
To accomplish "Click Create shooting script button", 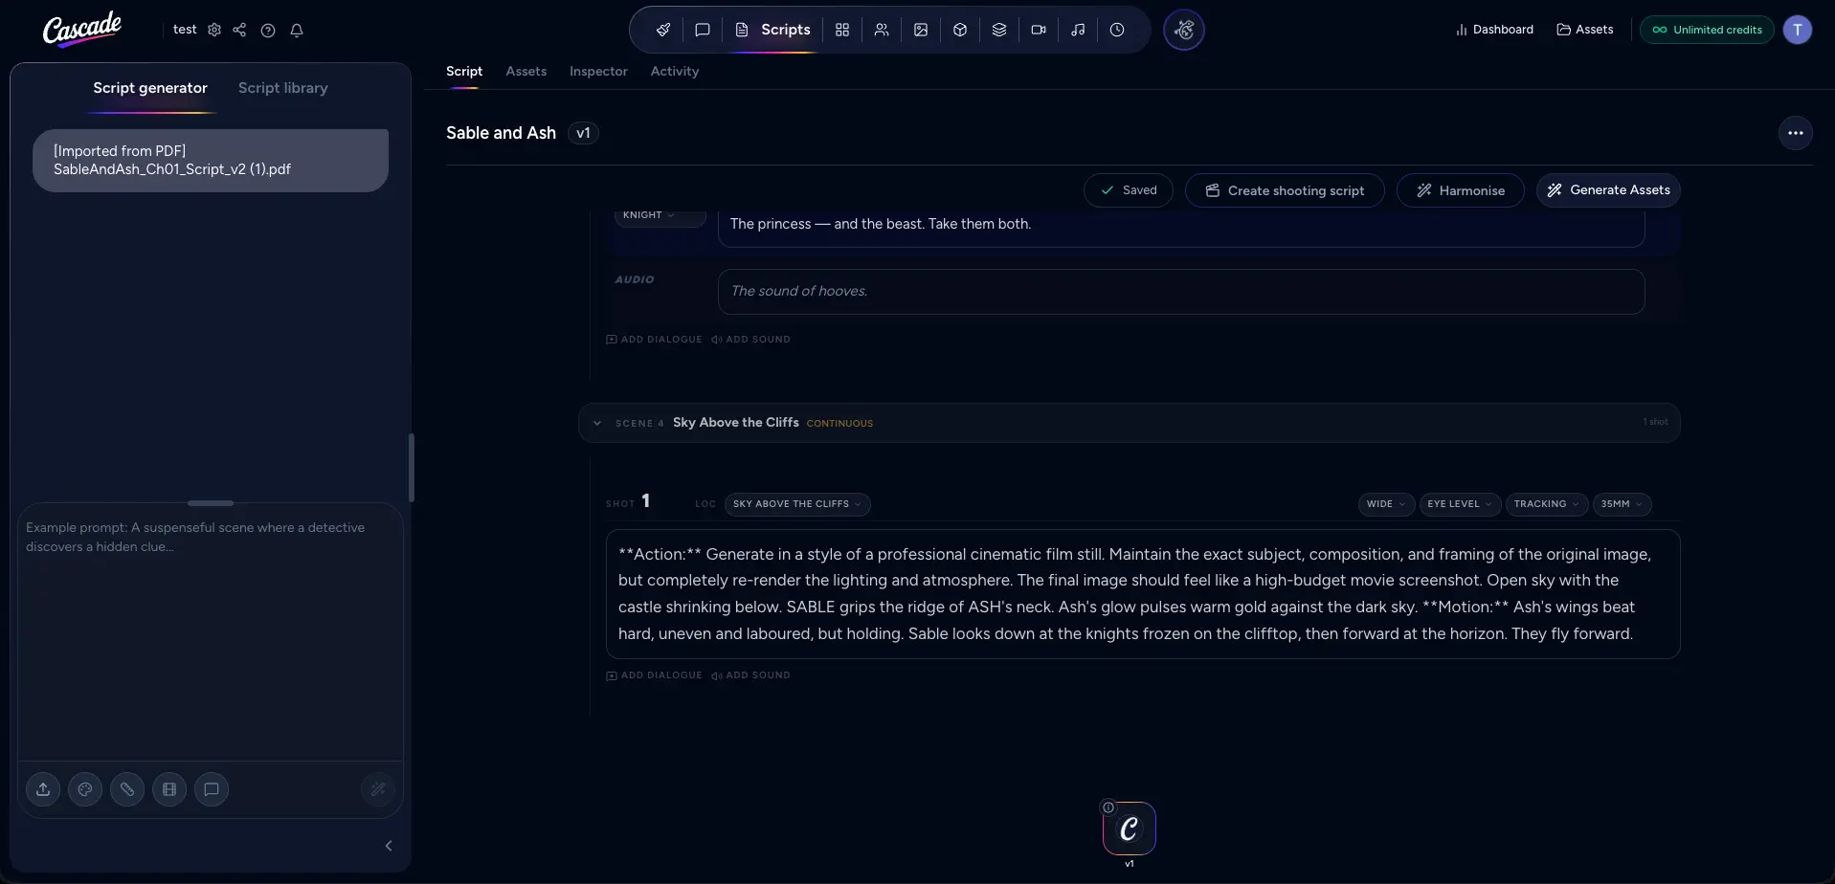I will (1285, 190).
